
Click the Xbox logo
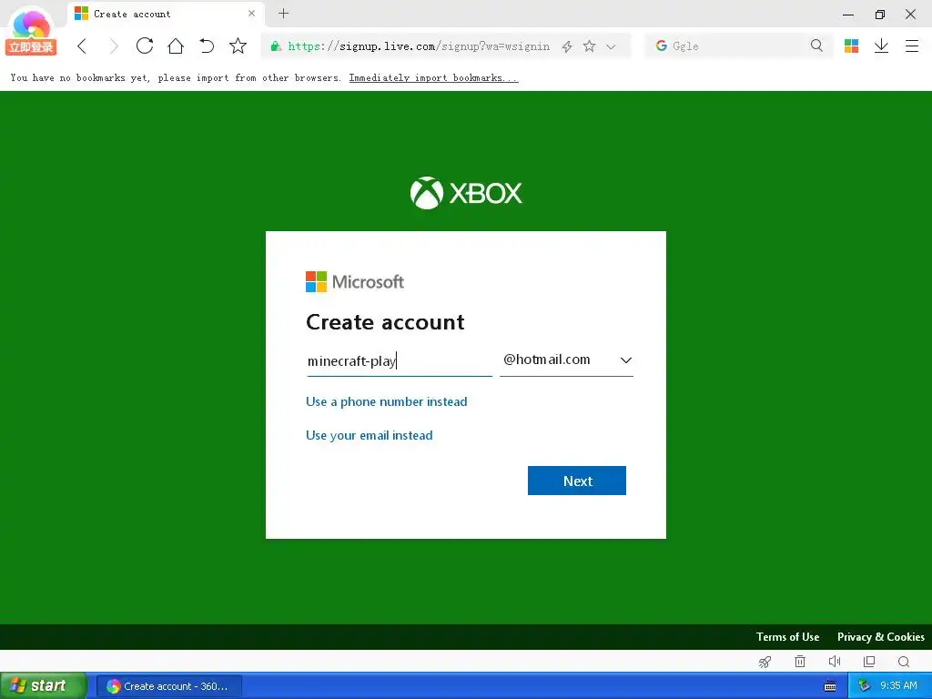[x=466, y=193]
